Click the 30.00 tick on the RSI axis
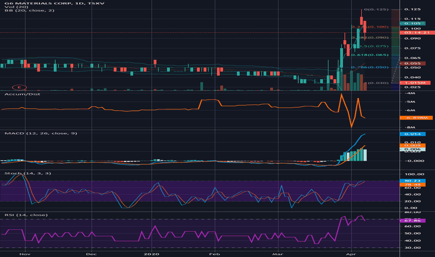Viewport: 435px width, 257px height. [413, 248]
